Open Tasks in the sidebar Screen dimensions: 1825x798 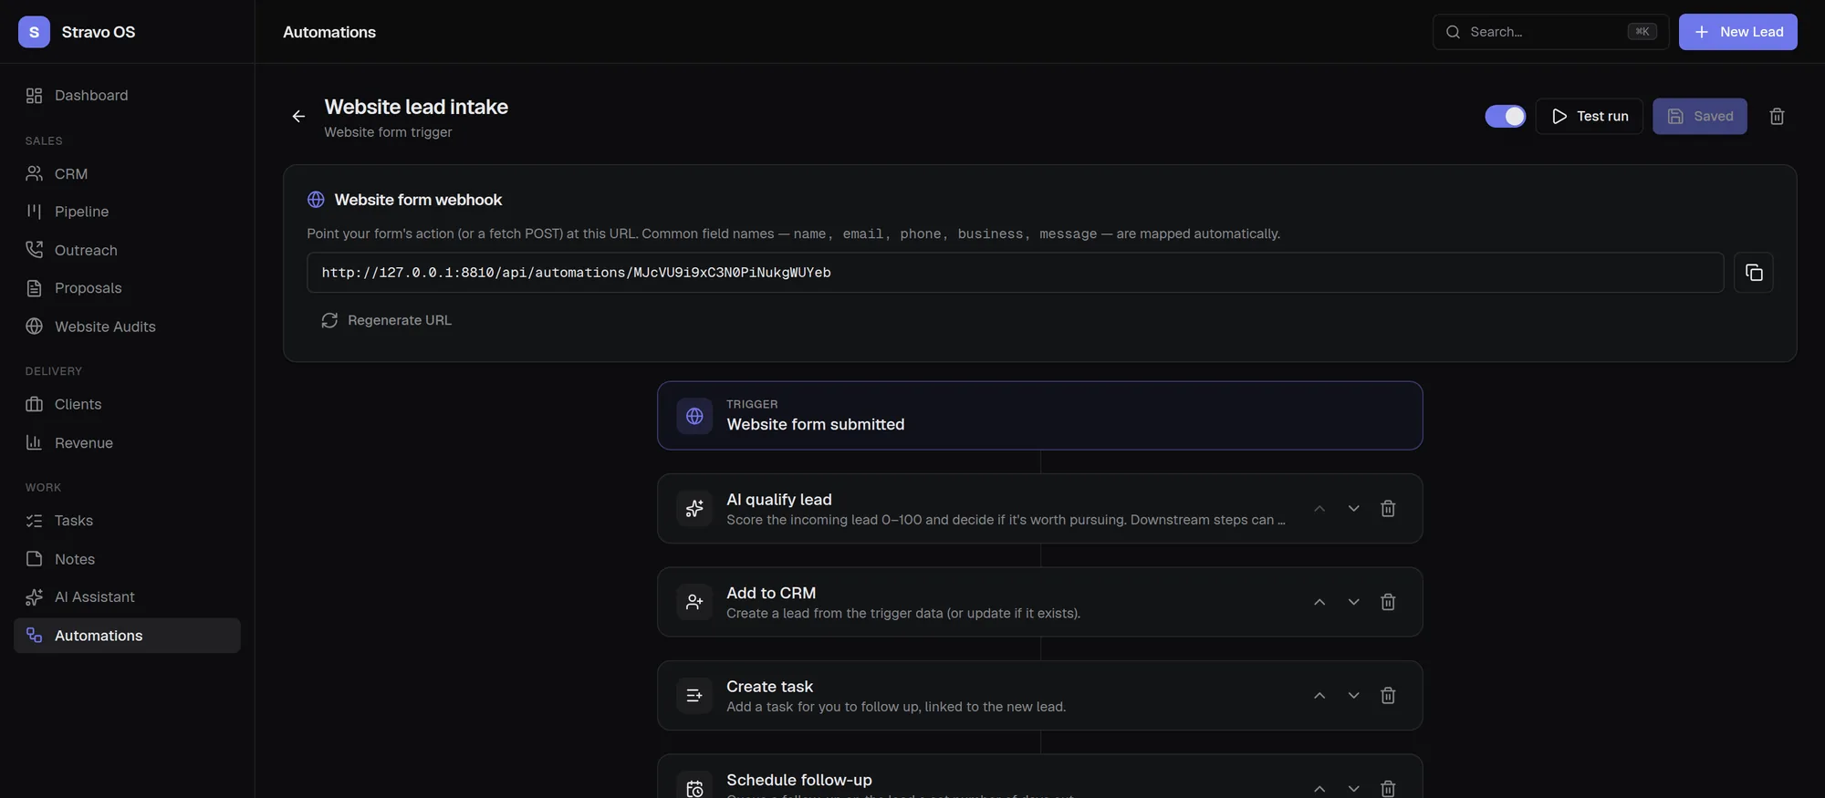(127, 521)
